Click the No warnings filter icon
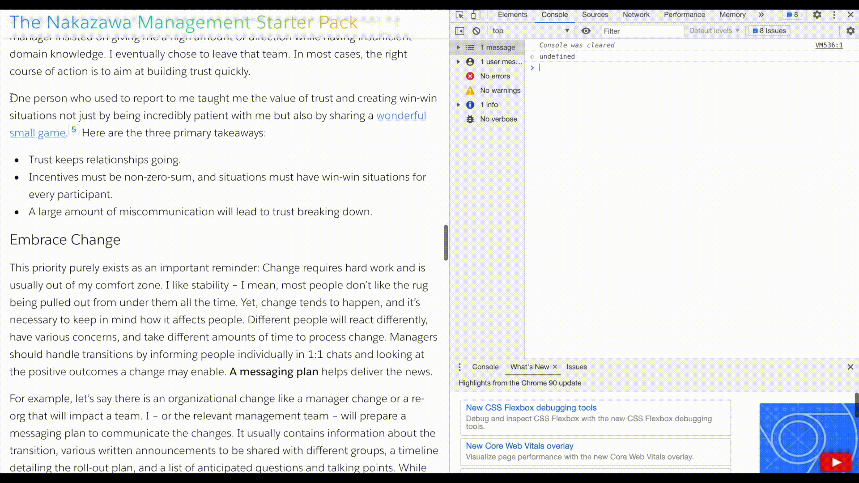Viewport: 859px width, 483px height. click(x=470, y=89)
